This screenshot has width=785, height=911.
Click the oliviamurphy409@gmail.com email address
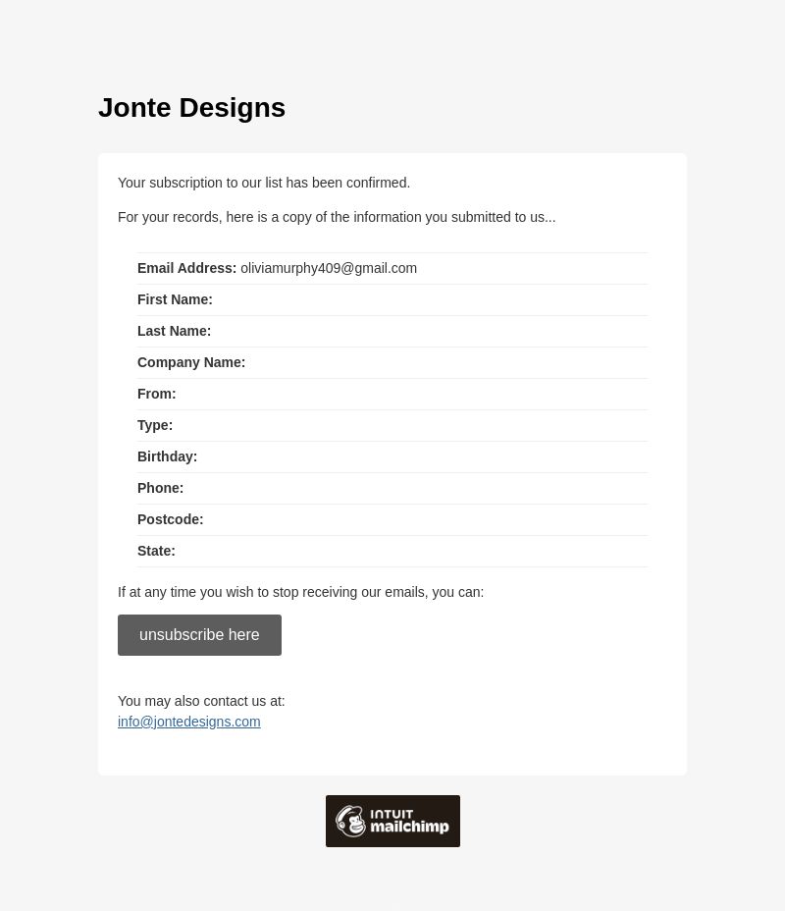click(x=329, y=268)
